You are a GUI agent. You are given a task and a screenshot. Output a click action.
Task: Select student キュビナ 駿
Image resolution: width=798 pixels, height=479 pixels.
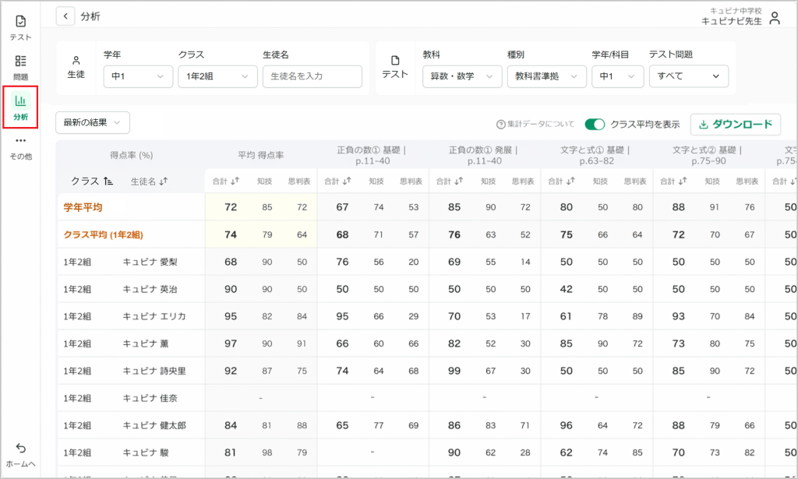tap(146, 453)
